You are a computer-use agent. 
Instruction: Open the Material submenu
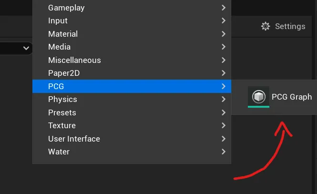132,34
